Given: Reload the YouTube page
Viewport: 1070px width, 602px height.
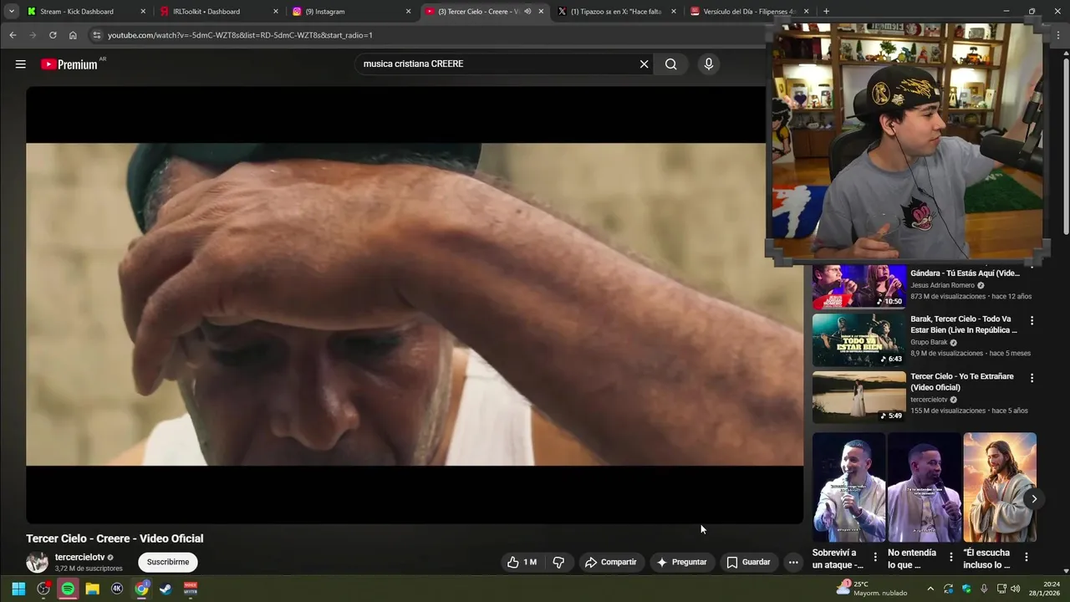Looking at the screenshot, I should pyautogui.click(x=53, y=35).
